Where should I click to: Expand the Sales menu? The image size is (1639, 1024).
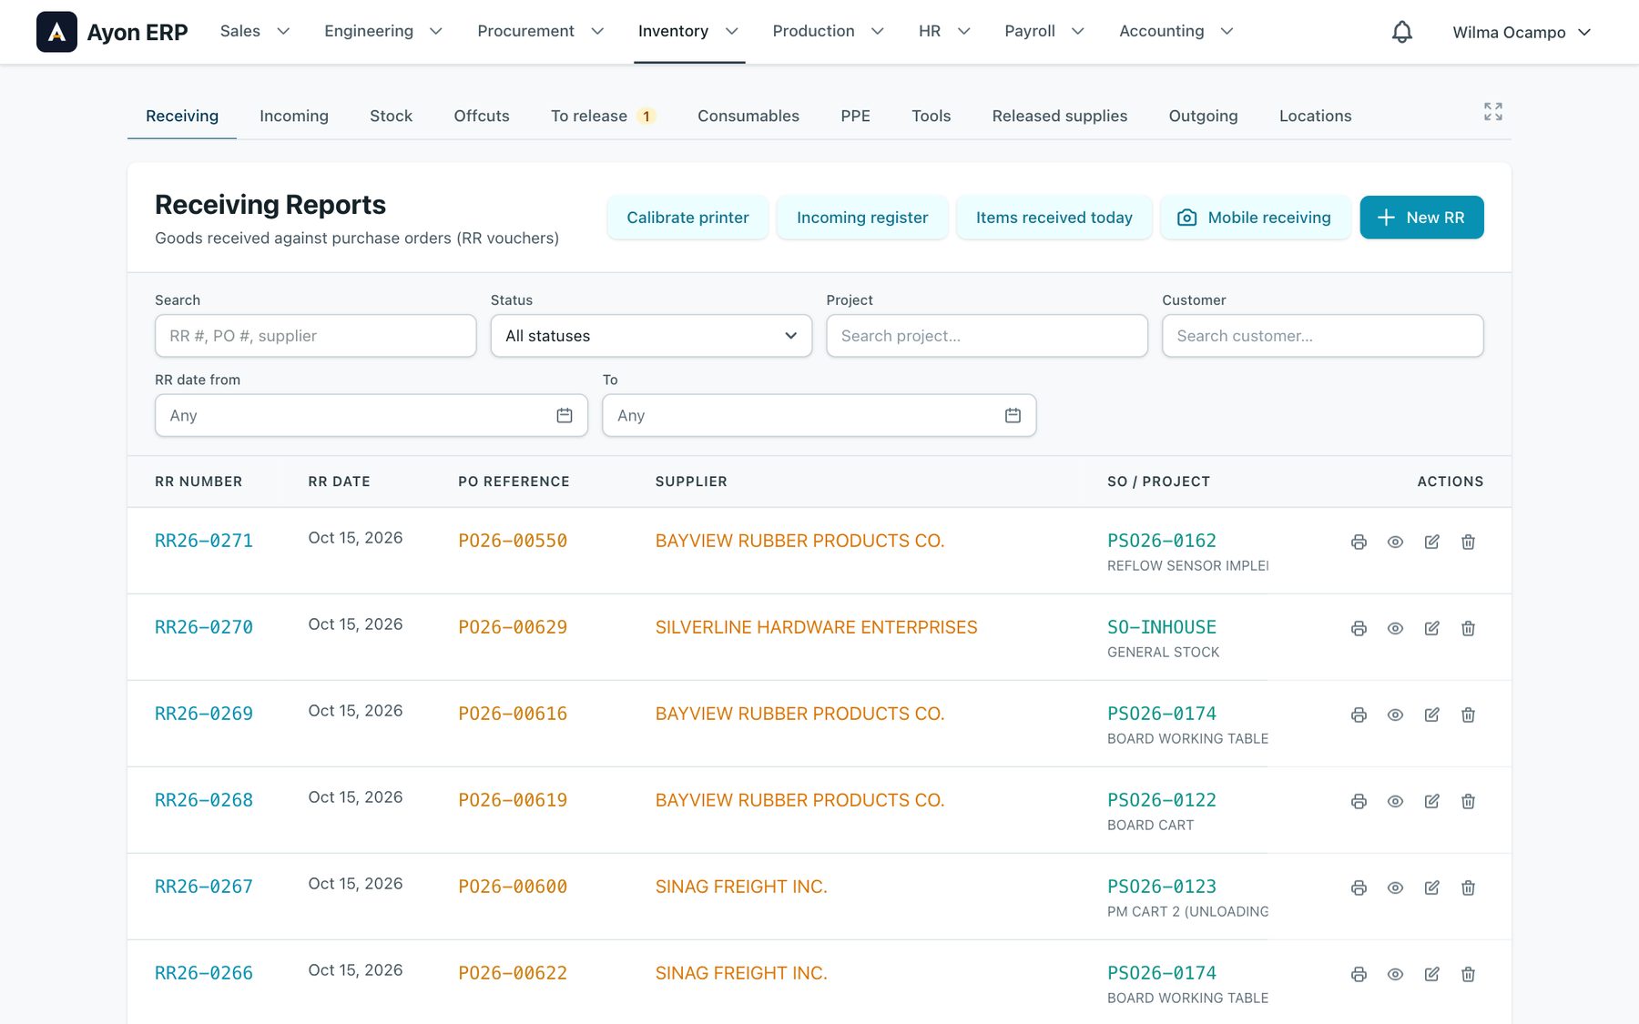(255, 31)
